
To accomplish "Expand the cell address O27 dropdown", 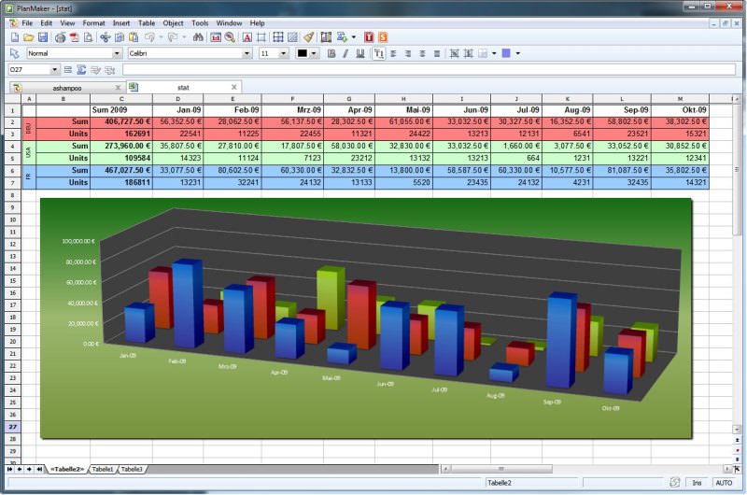I will point(54,70).
